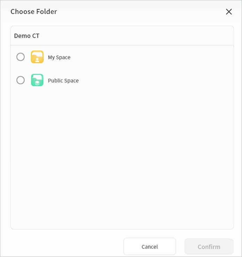Open the My Space folder by its name
Image resolution: width=242 pixels, height=257 pixels.
[59, 57]
